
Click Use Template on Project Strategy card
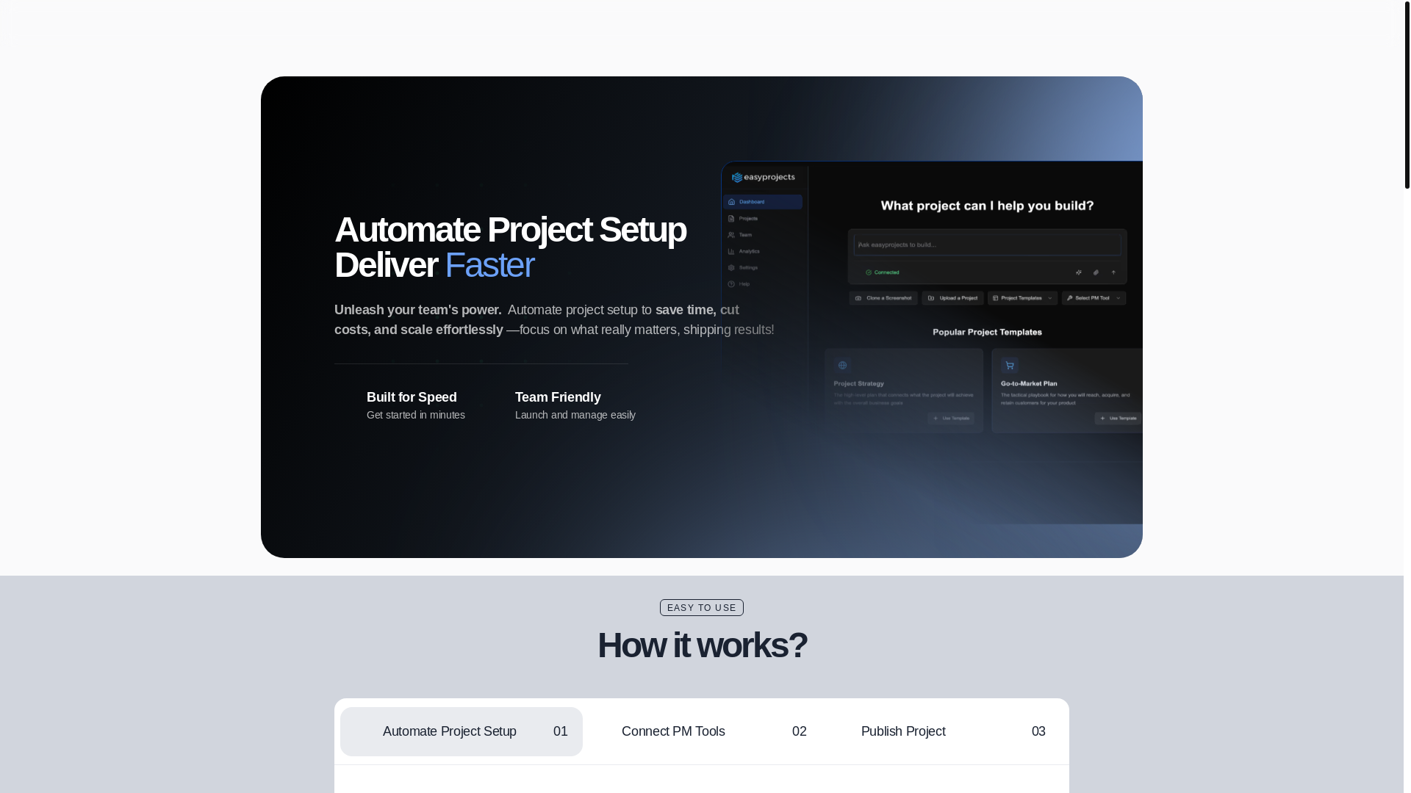(x=951, y=419)
